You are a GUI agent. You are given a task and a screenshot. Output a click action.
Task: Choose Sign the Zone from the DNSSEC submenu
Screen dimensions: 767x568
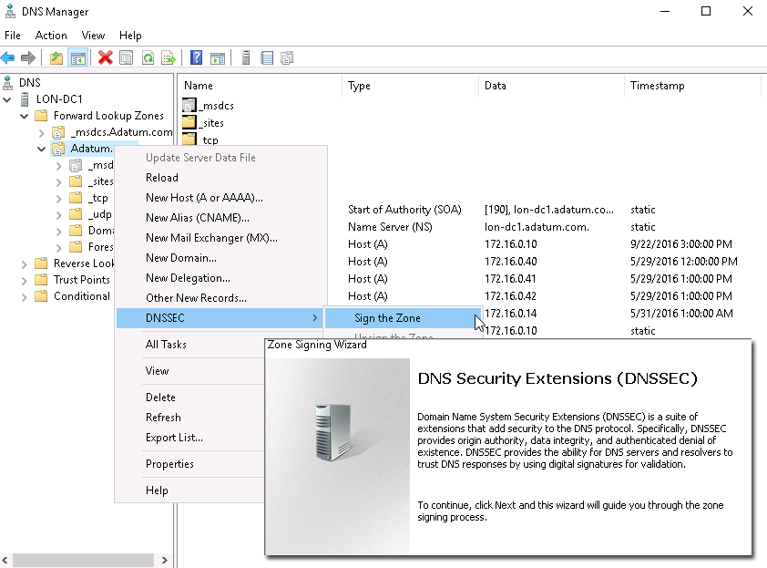point(403,318)
